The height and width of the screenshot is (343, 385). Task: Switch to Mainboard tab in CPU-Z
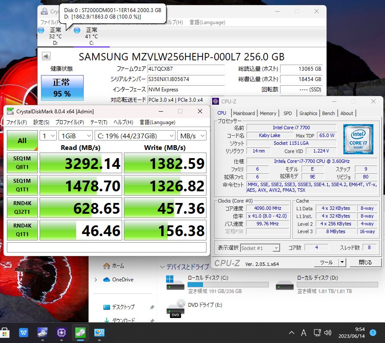(244, 113)
